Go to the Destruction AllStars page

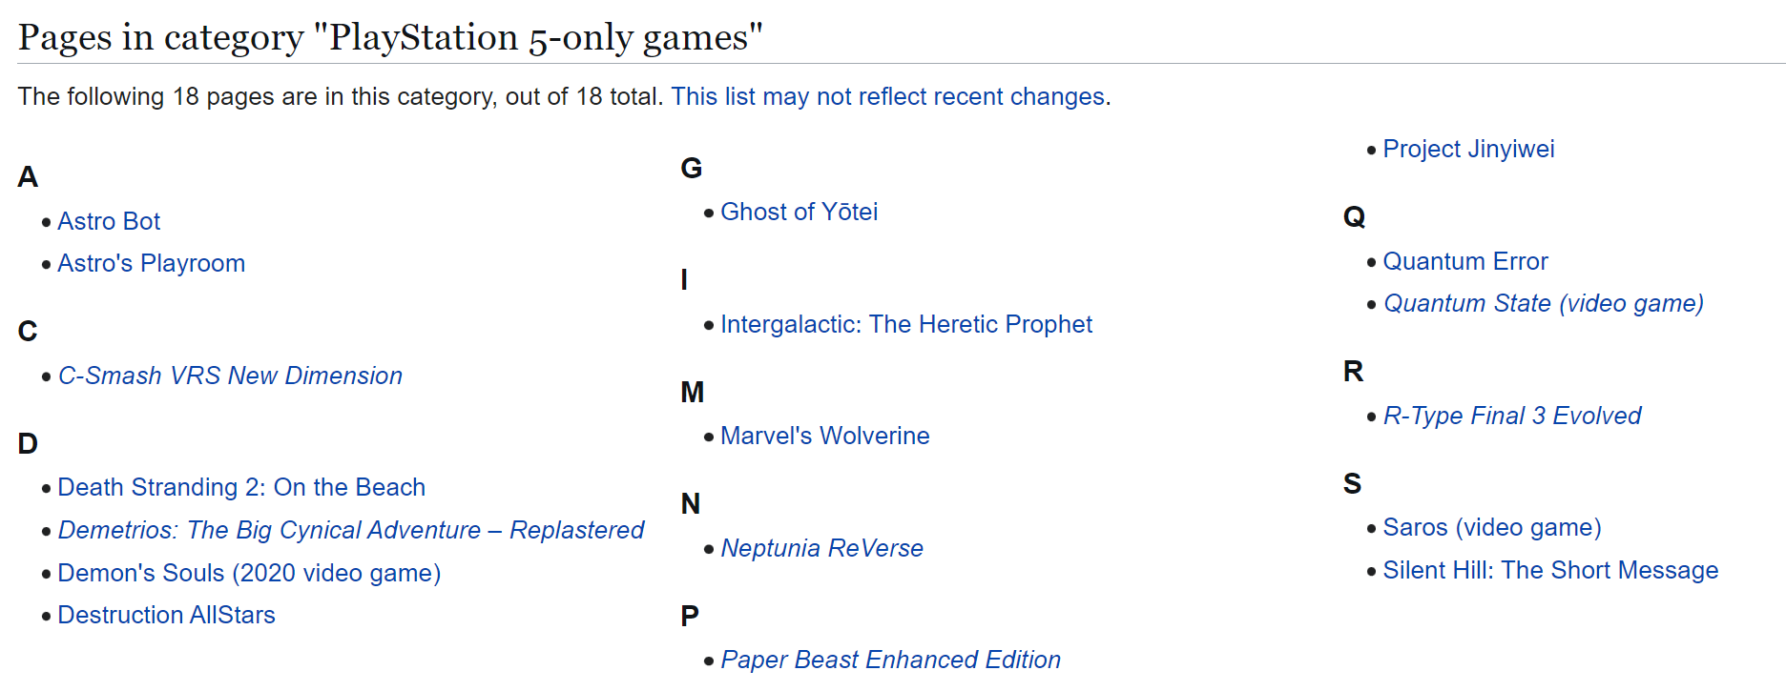166,615
